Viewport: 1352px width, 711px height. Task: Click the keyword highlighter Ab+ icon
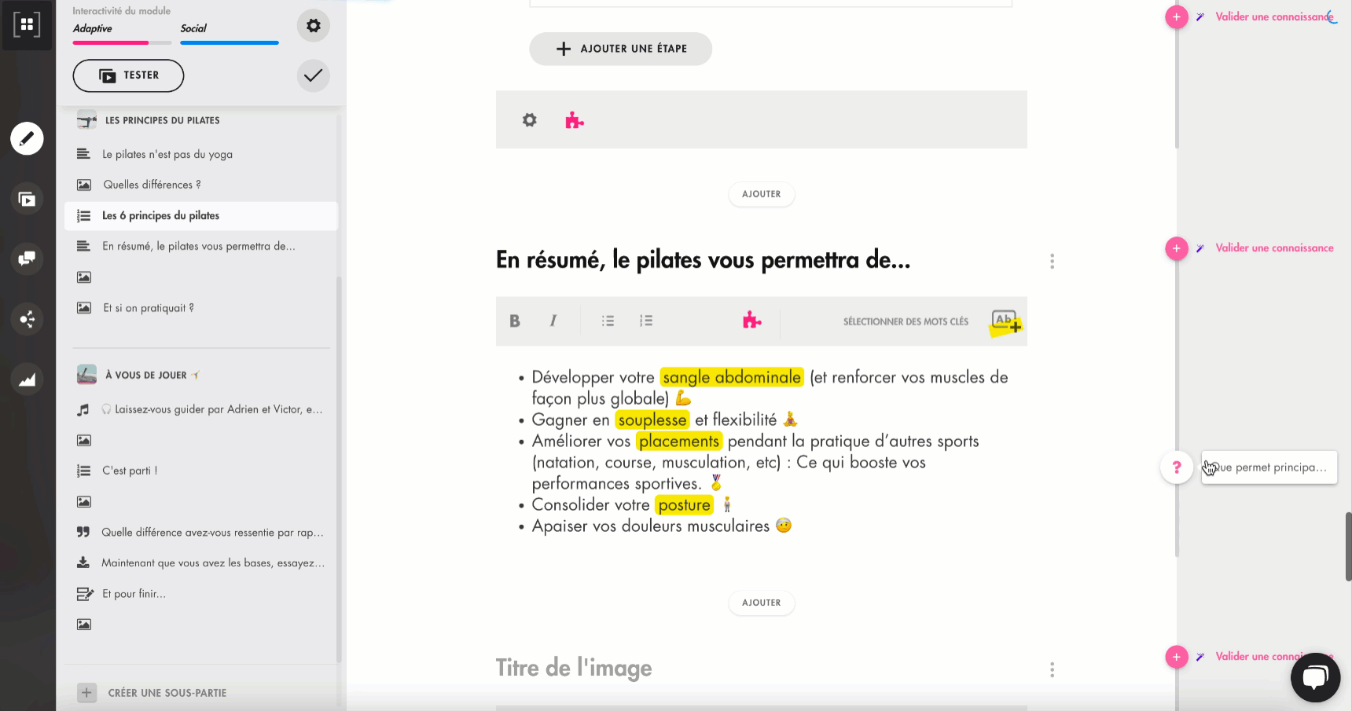click(1005, 322)
